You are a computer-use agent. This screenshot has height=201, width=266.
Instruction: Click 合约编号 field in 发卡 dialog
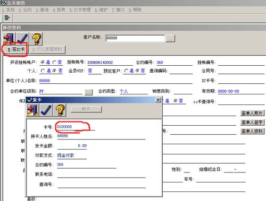tap(87, 165)
